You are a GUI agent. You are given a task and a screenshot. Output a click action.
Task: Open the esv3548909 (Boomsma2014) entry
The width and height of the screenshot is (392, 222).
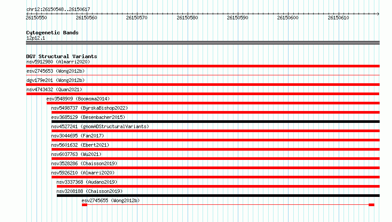pyautogui.click(x=78, y=99)
